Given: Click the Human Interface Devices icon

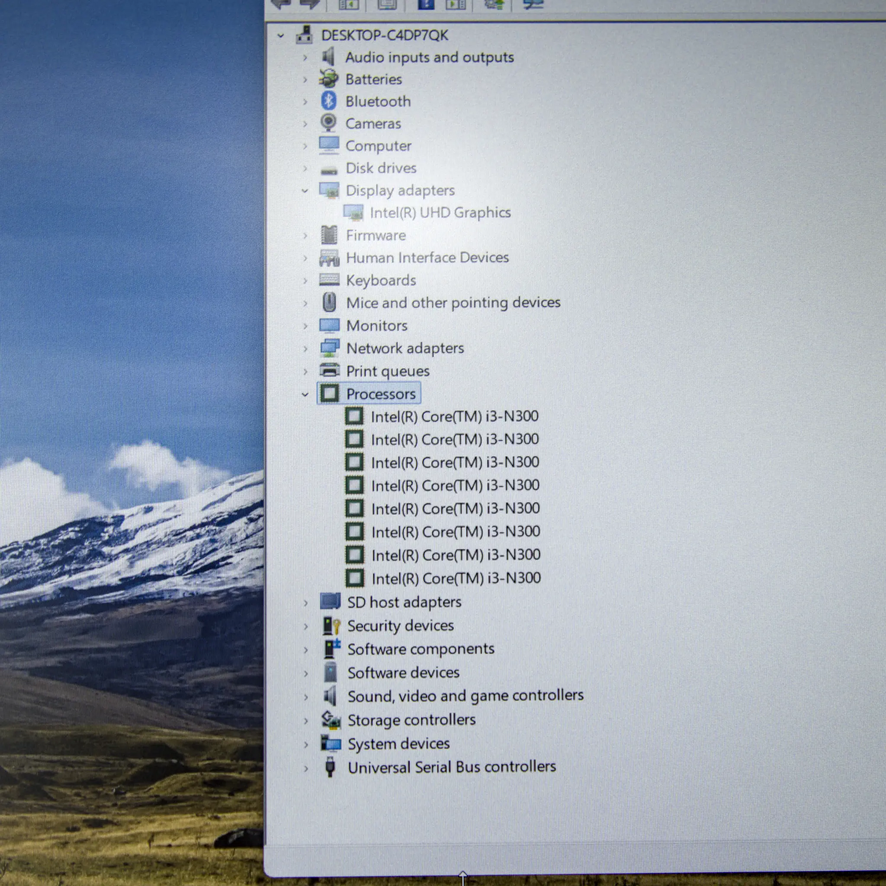Looking at the screenshot, I should point(329,258).
